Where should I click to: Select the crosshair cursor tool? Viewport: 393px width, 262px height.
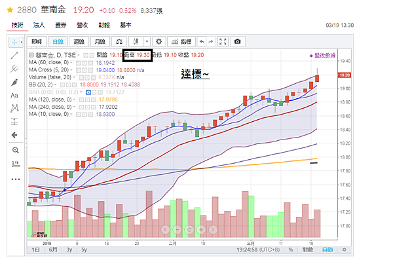(14, 42)
